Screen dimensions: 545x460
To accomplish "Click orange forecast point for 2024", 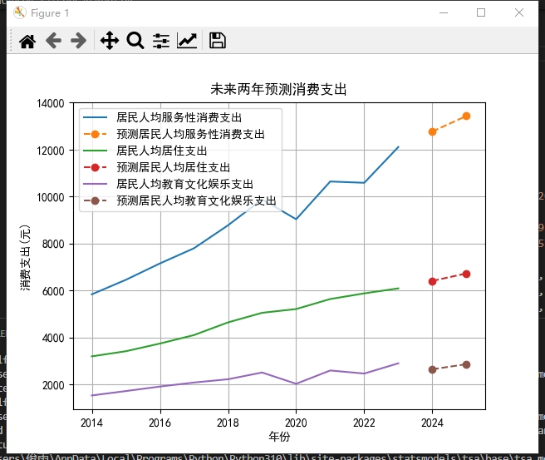I will [x=432, y=132].
